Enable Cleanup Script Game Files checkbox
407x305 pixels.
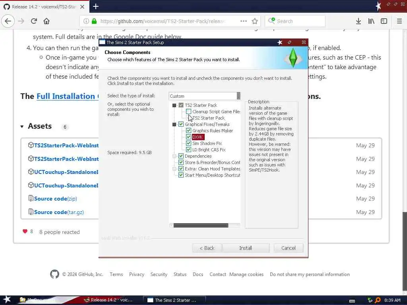pos(188,112)
